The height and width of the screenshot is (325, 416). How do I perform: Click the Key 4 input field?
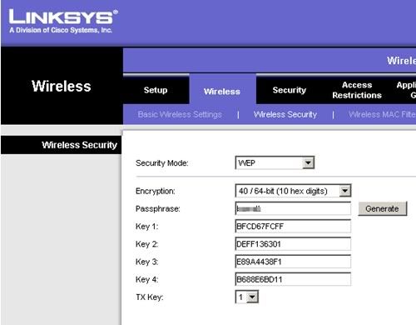coord(293,279)
